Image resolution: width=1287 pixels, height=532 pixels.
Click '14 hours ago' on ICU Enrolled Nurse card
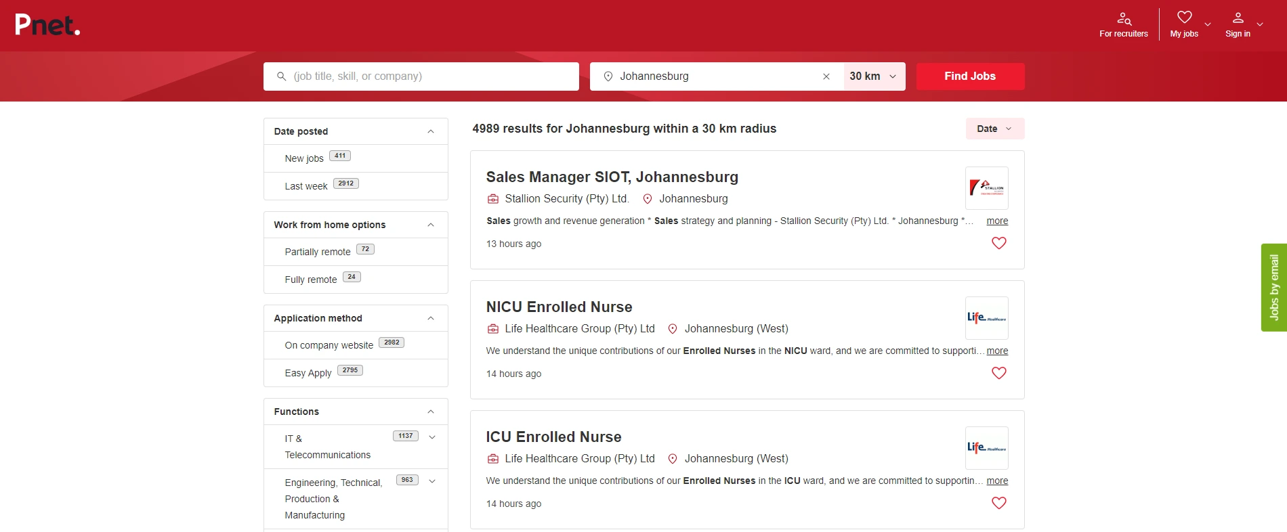514,504
